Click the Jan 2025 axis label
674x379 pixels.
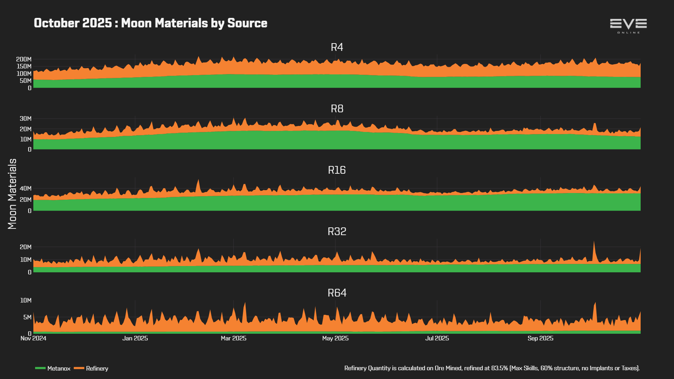pos(135,338)
